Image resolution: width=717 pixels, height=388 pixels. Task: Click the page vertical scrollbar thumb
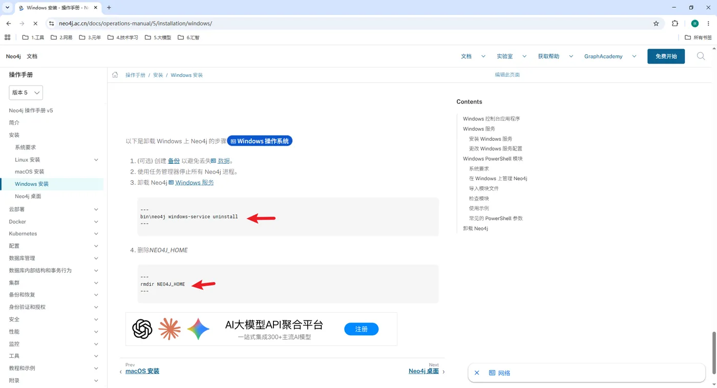point(713,352)
